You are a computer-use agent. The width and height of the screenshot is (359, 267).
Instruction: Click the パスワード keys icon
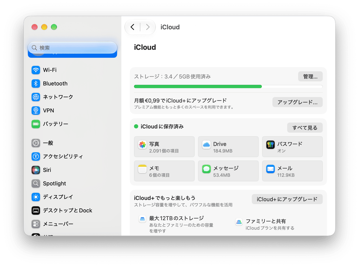pos(270,145)
